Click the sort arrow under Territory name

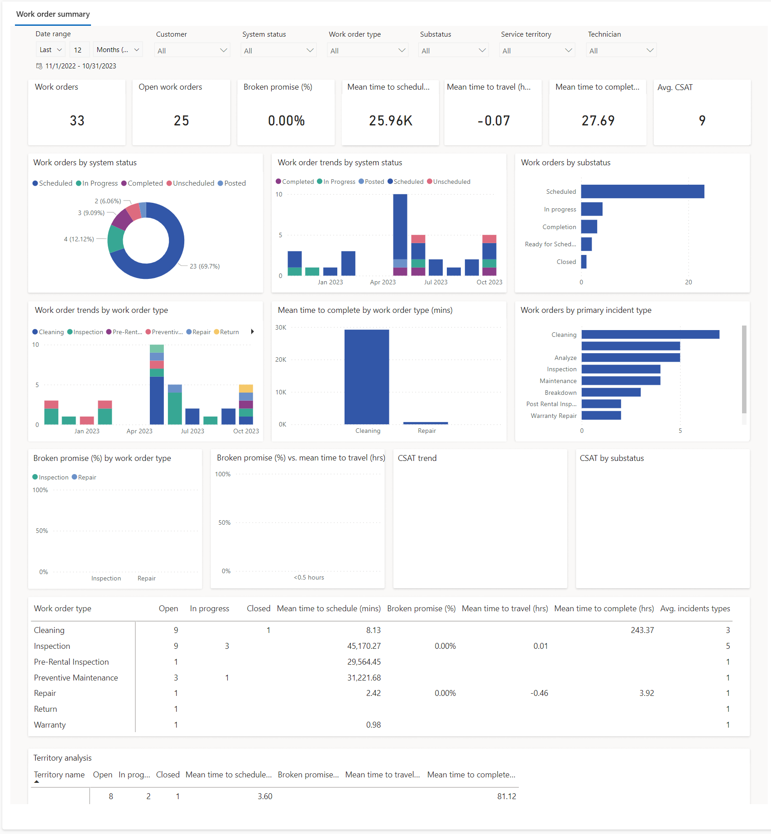[x=37, y=782]
